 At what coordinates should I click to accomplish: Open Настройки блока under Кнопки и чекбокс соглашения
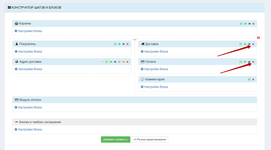(28, 129)
